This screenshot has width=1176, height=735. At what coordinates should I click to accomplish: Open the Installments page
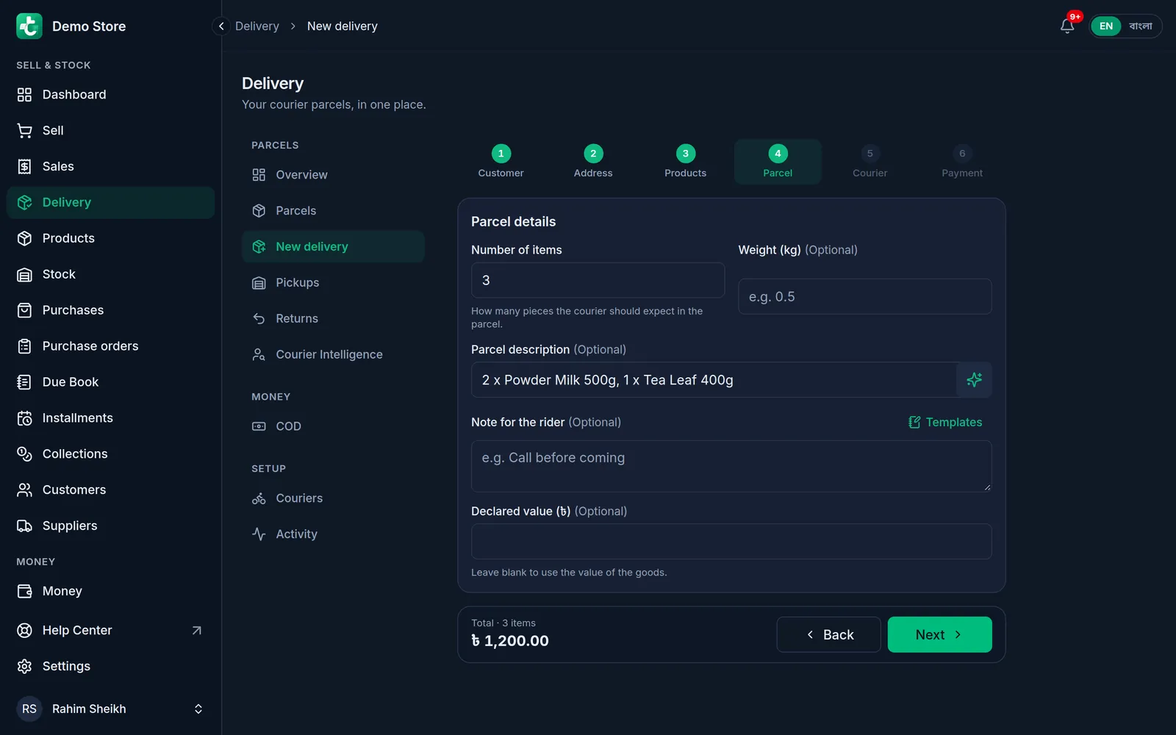[110, 418]
